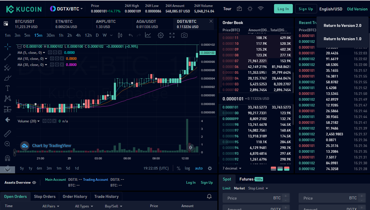Image resolution: width=370 pixels, height=210 pixels.
Task: Toggle Assets Overview eye icon
Action: [34, 183]
